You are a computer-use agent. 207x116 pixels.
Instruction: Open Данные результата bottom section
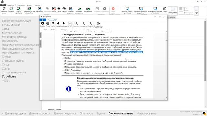[65, 113]
